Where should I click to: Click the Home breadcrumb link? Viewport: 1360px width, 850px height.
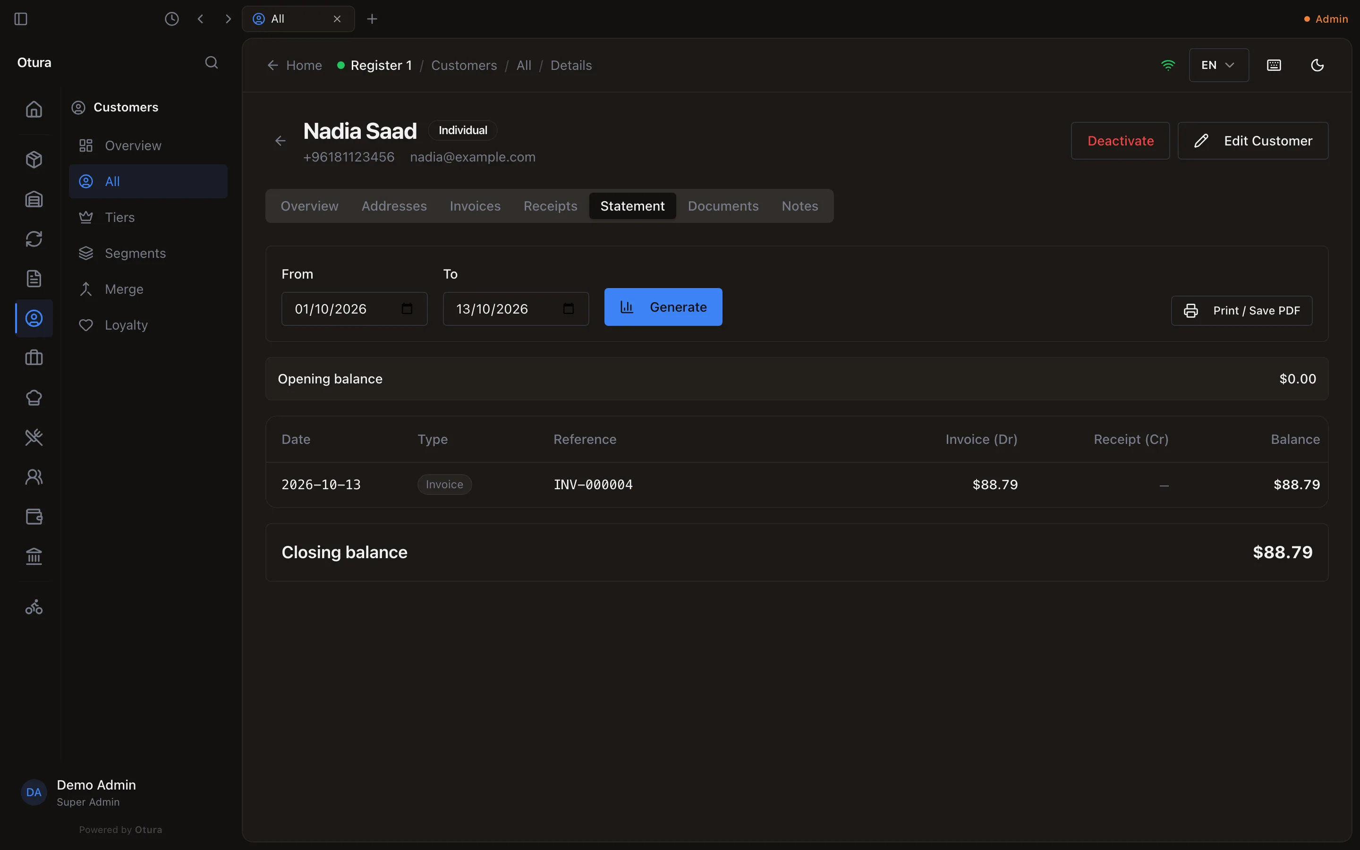click(295, 66)
